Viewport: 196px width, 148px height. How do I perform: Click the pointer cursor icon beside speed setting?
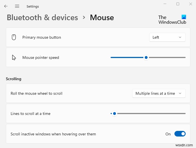[14, 57]
